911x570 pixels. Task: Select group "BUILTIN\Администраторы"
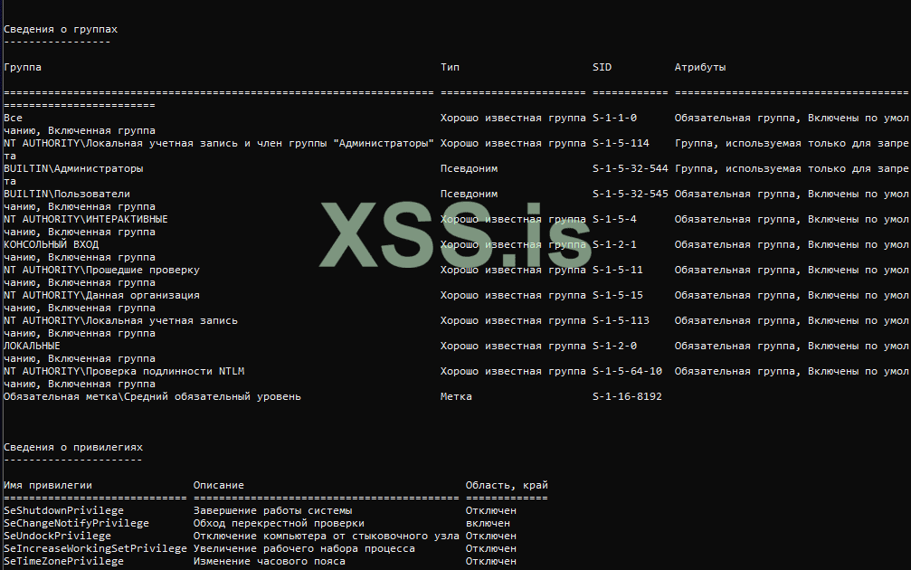pos(73,168)
